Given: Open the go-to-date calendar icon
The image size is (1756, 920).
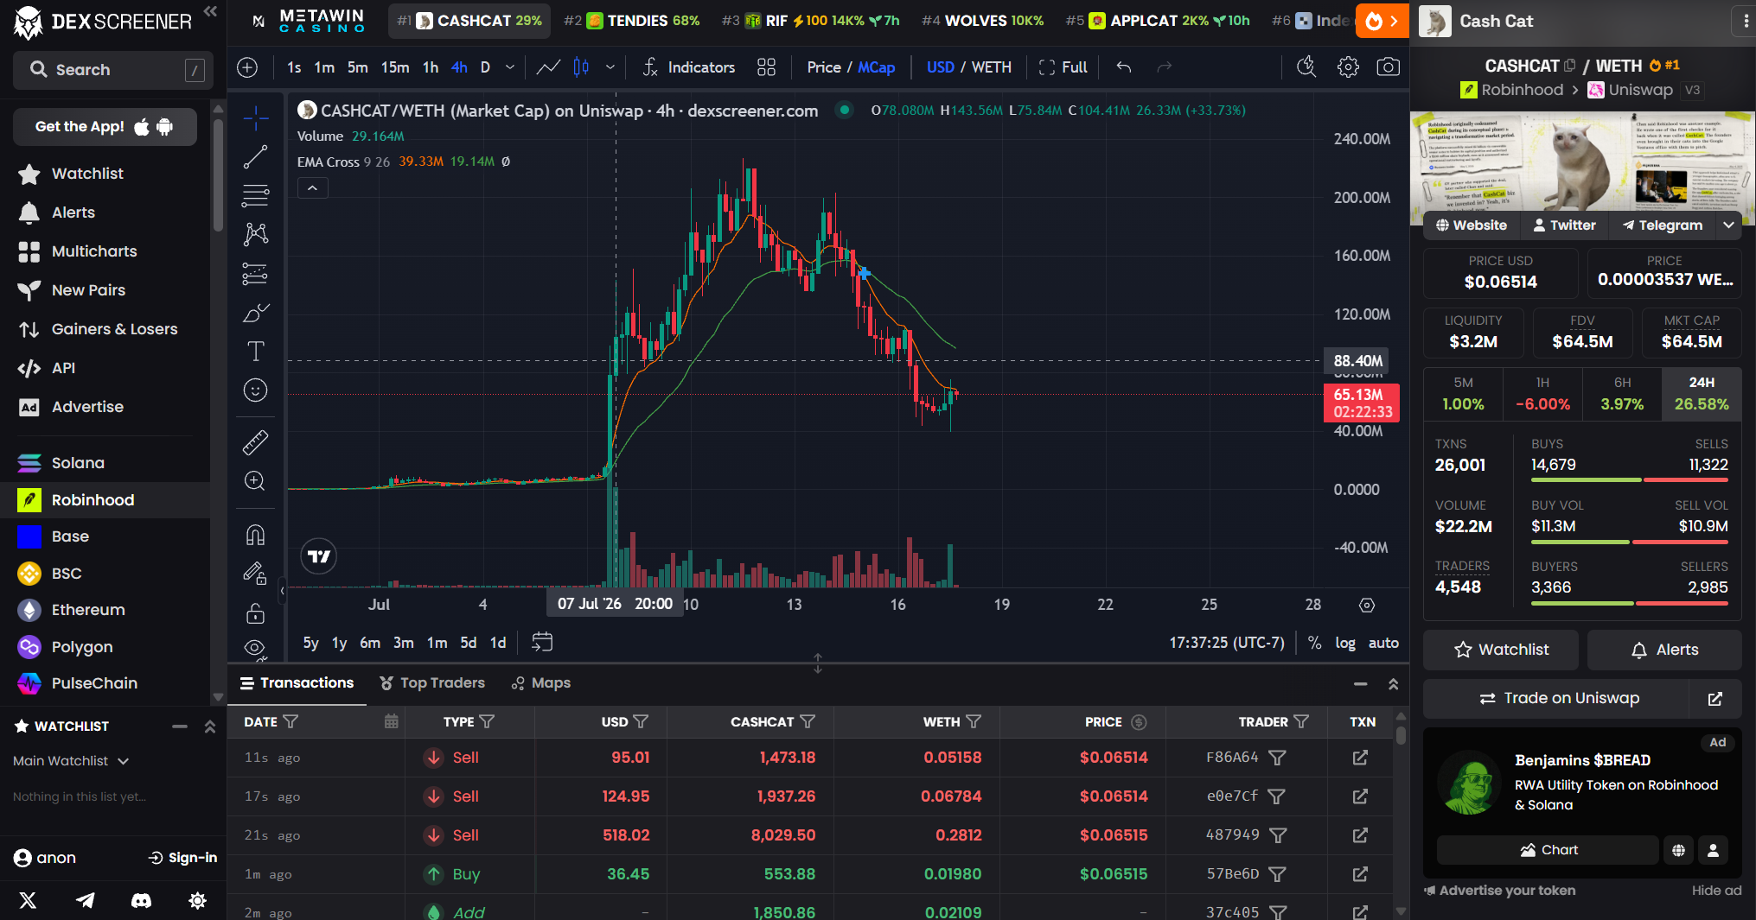Looking at the screenshot, I should [542, 642].
